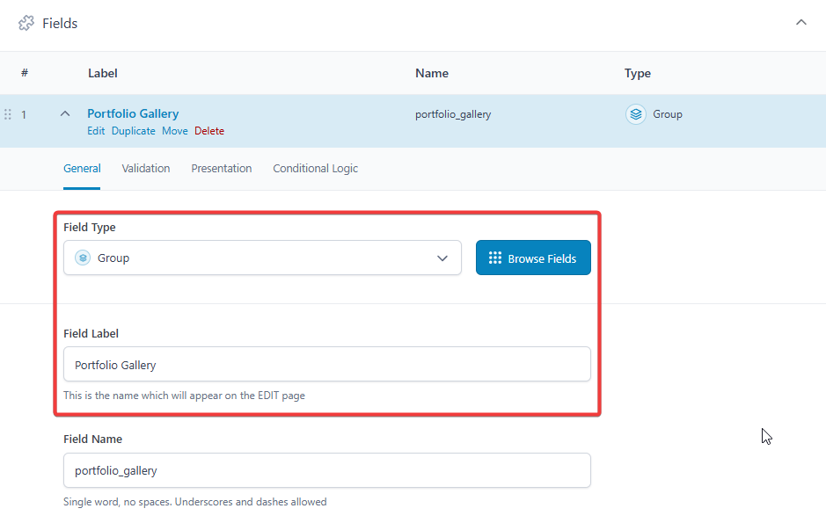Click the Edit link under Portfolio Gallery
826x523 pixels.
pos(96,131)
